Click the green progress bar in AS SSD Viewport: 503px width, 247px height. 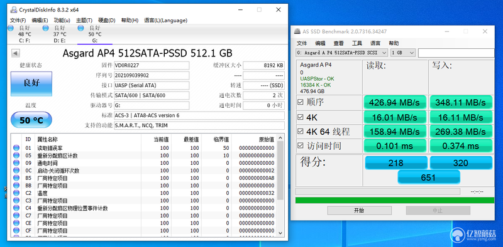395,200
